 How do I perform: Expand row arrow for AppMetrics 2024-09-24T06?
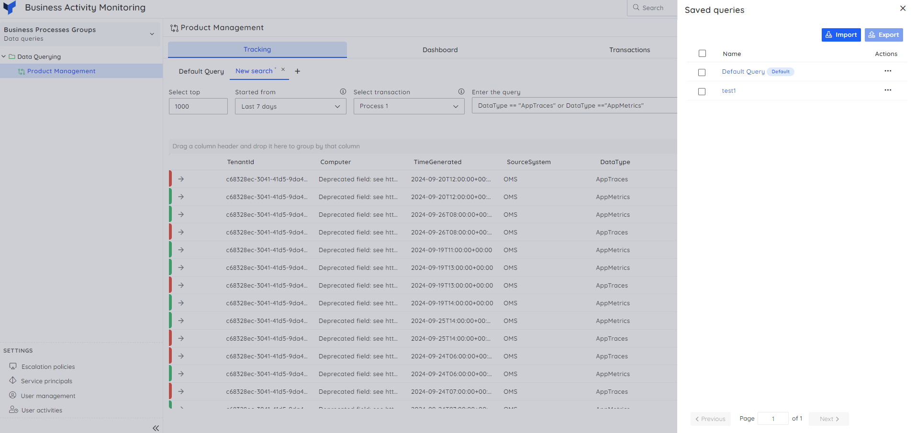pos(181,374)
